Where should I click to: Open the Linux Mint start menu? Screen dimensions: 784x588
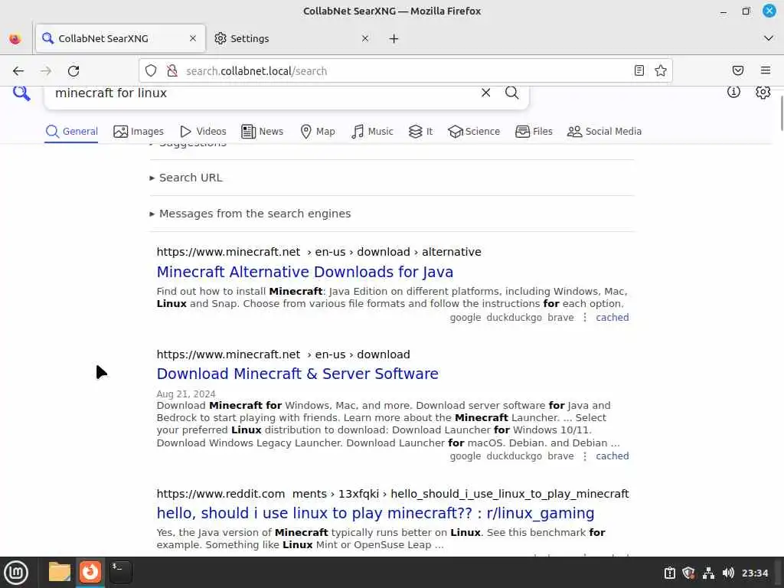point(16,573)
